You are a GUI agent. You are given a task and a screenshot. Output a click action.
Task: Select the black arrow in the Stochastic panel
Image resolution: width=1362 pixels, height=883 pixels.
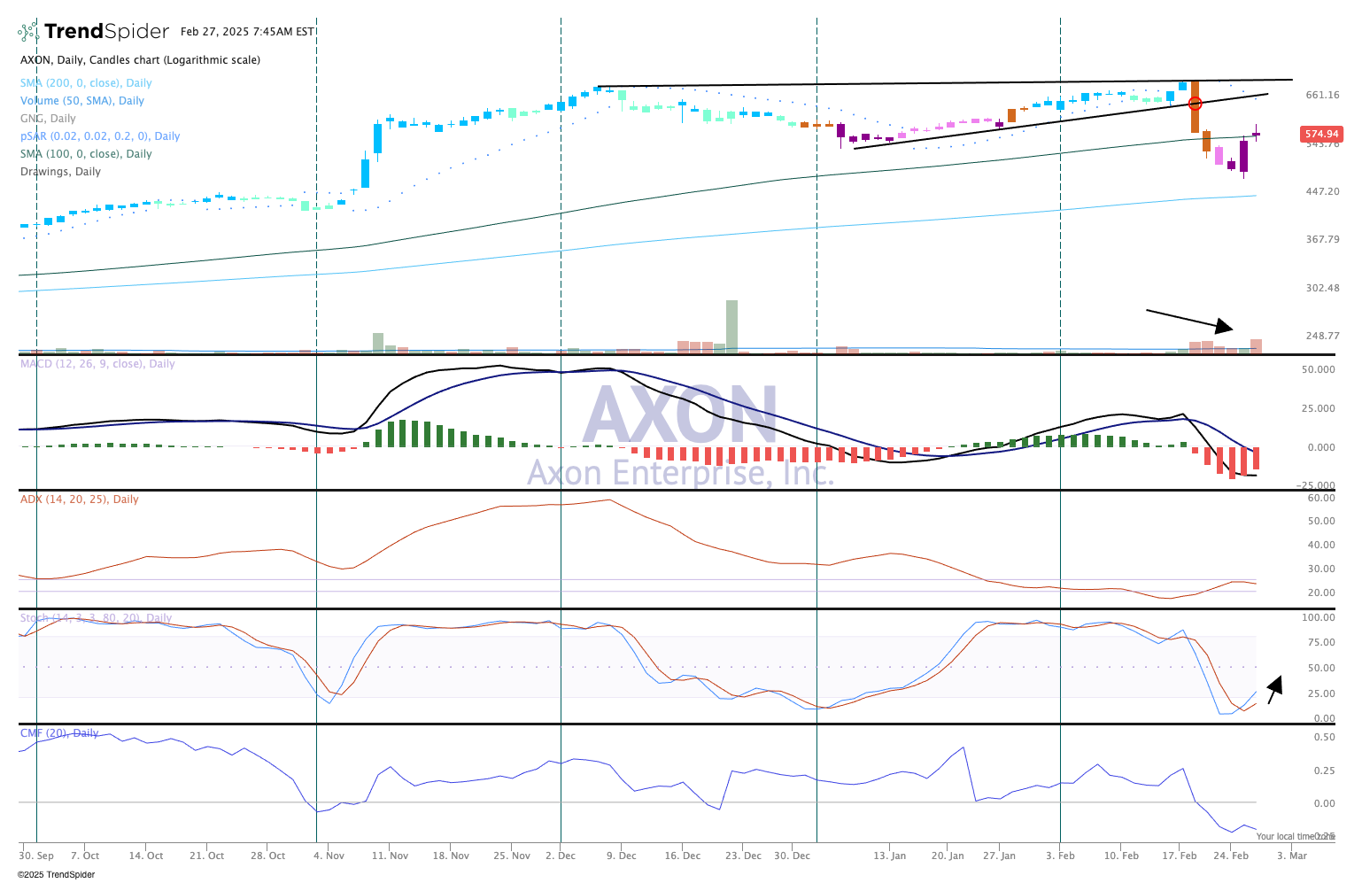pyautogui.click(x=1274, y=689)
